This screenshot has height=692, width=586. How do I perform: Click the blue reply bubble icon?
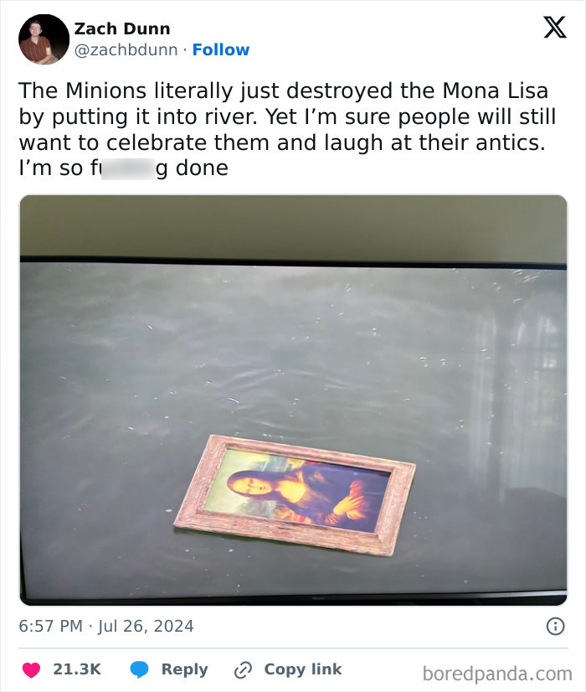[x=139, y=669]
